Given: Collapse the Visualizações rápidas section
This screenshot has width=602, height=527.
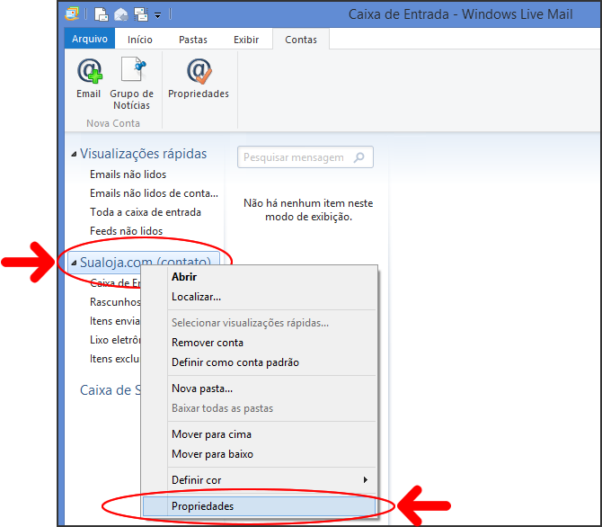Looking at the screenshot, I should pyautogui.click(x=74, y=155).
